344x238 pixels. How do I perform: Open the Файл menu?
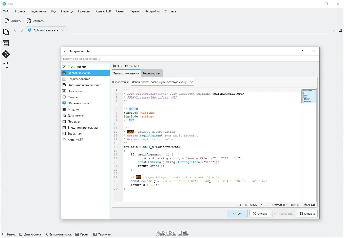click(x=7, y=11)
